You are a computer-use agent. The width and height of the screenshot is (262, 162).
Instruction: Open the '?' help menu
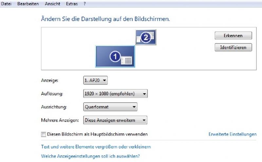(x=84, y=4)
